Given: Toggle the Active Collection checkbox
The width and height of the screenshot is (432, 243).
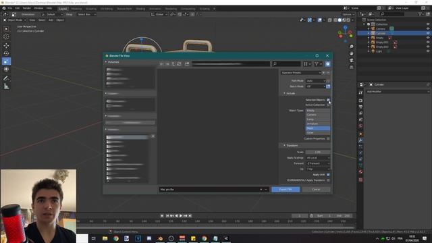Looking at the screenshot, I should (x=328, y=105).
